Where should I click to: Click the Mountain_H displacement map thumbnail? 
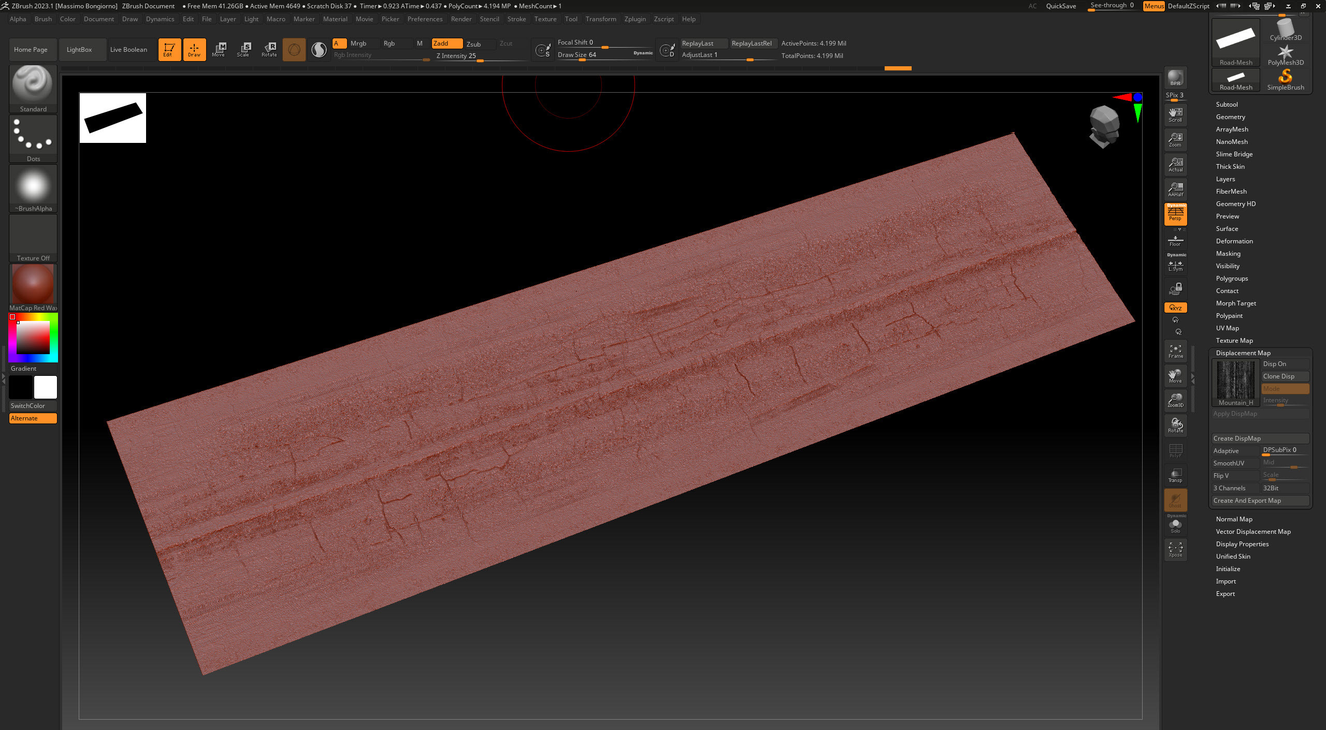point(1235,383)
